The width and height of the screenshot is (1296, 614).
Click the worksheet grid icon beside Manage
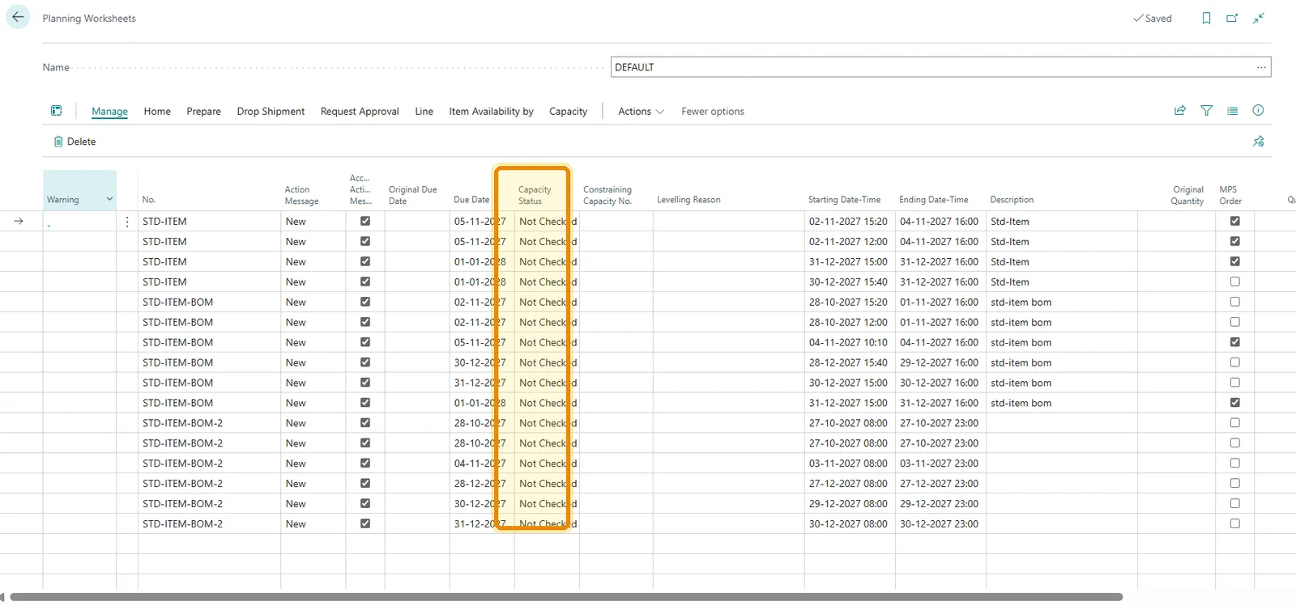(57, 111)
